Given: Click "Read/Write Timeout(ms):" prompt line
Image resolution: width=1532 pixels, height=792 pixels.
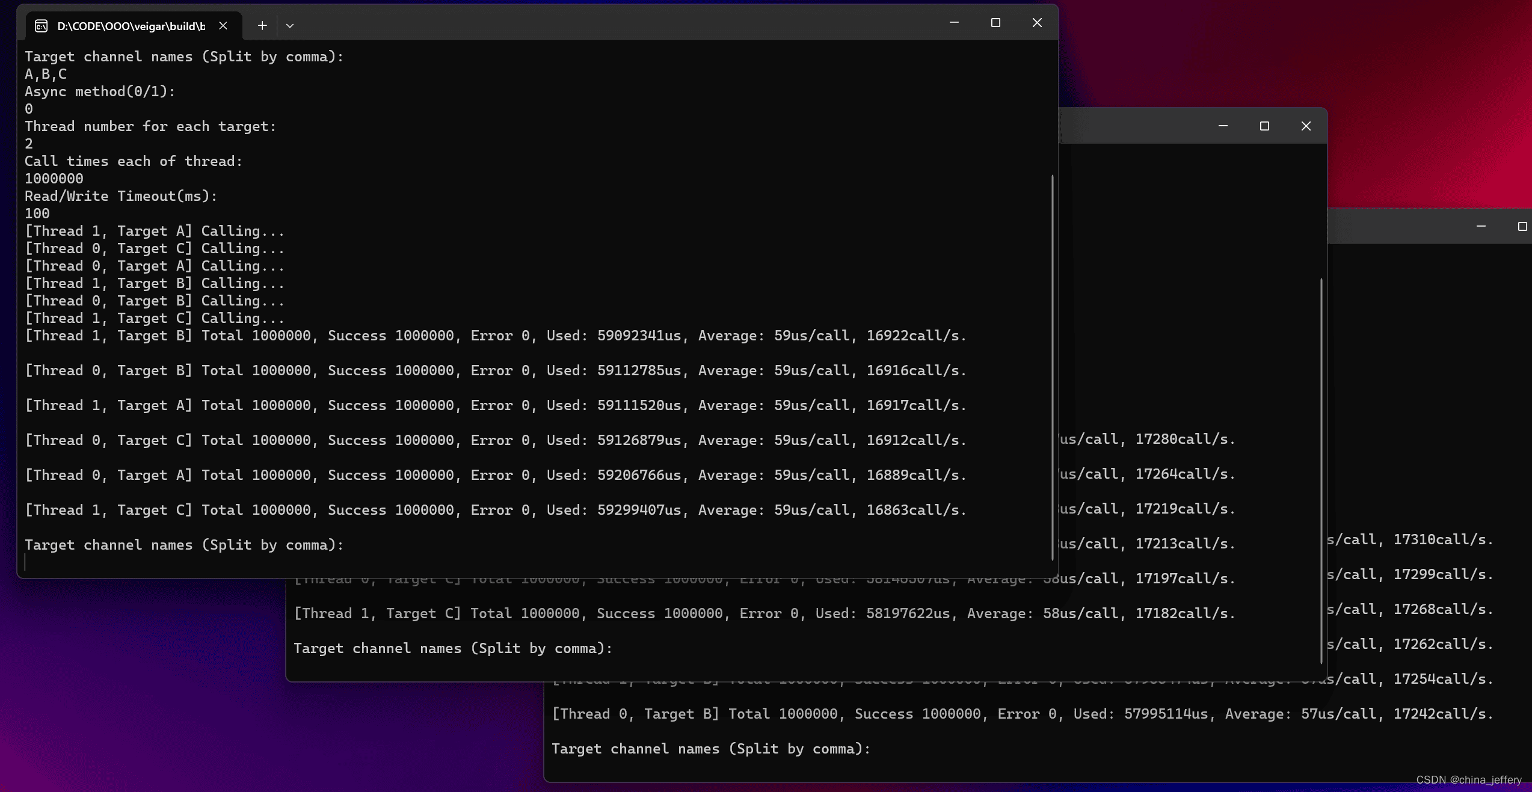Looking at the screenshot, I should click(x=121, y=196).
